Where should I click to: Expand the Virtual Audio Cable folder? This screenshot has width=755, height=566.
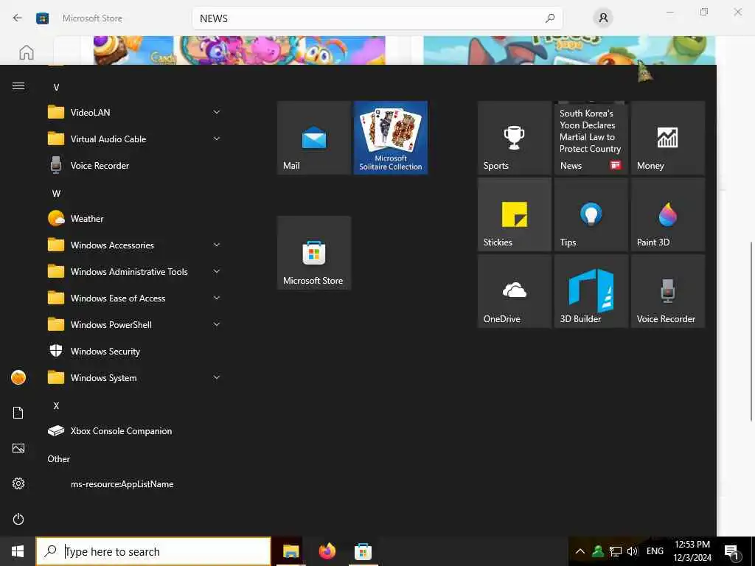134,139
